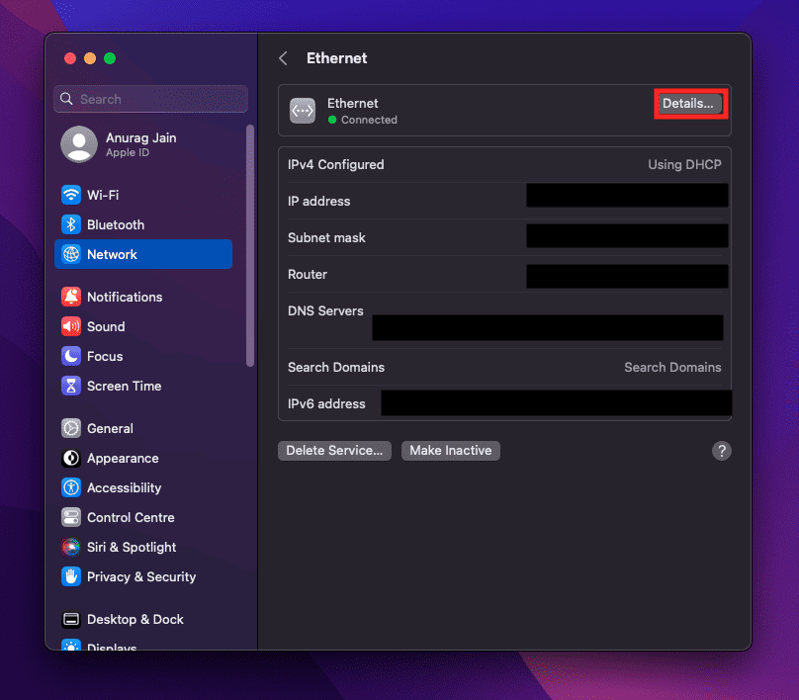The height and width of the screenshot is (700, 799).
Task: Click Make Inactive button
Action: 451,451
